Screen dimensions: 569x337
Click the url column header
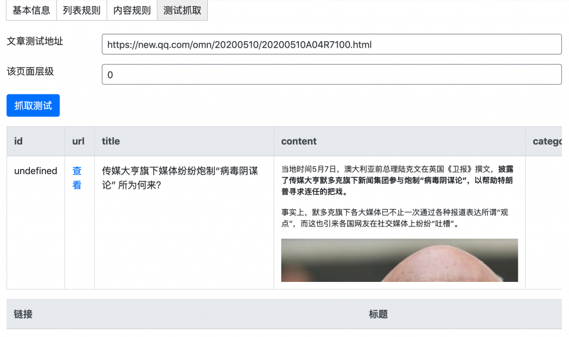point(79,141)
